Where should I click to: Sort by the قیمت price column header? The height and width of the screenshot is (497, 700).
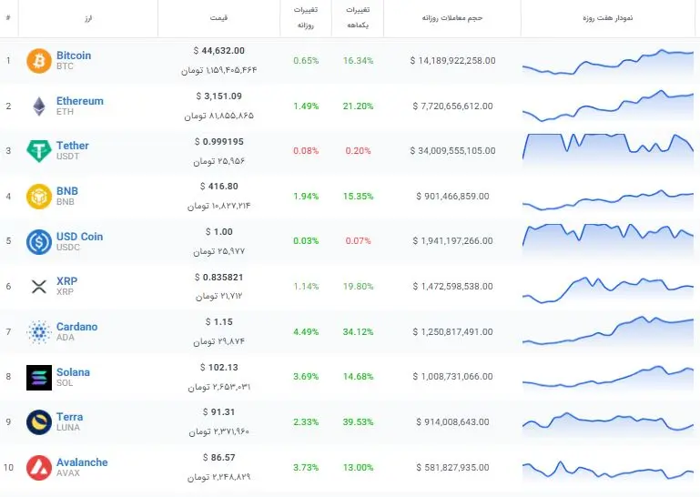218,18
